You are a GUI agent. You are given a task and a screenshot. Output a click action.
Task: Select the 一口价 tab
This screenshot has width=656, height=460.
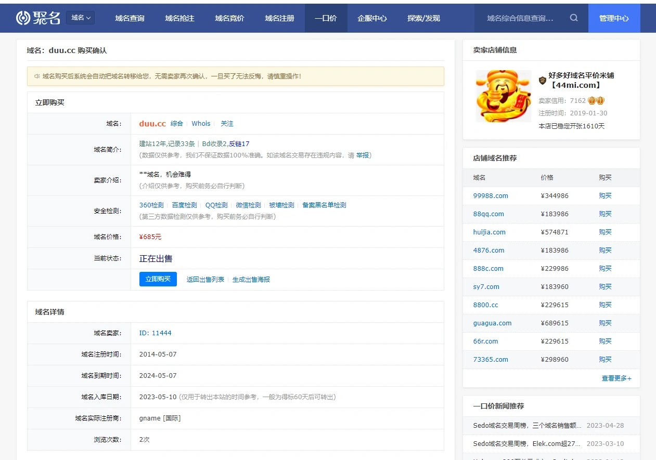326,18
